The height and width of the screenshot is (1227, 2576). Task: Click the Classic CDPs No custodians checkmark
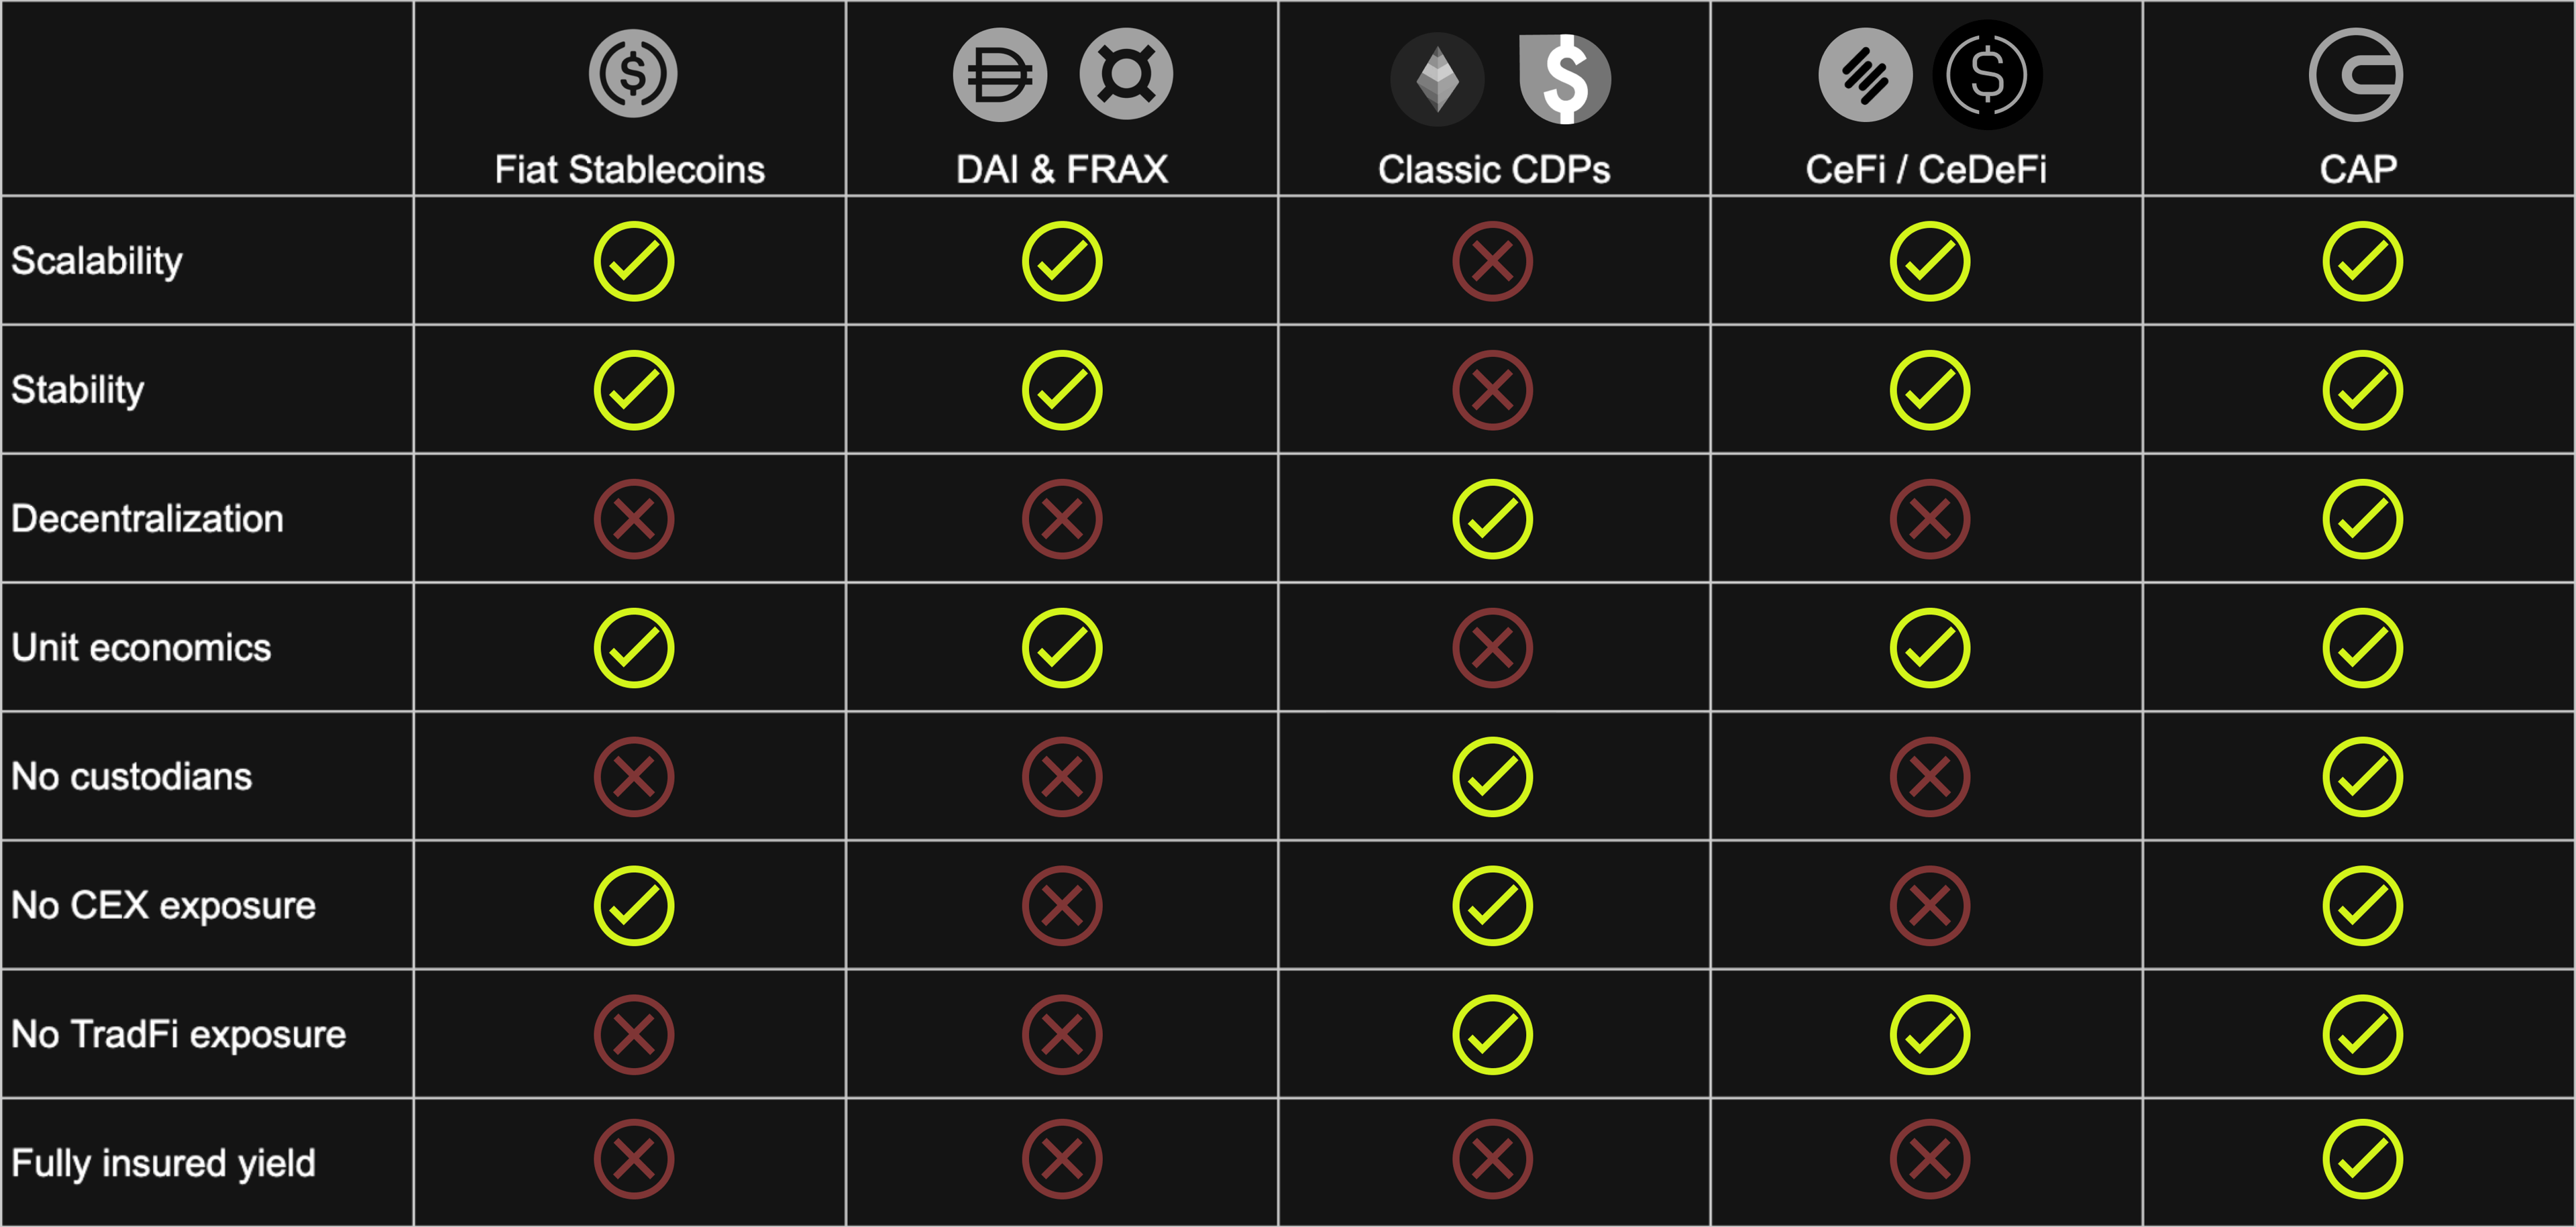point(1492,777)
